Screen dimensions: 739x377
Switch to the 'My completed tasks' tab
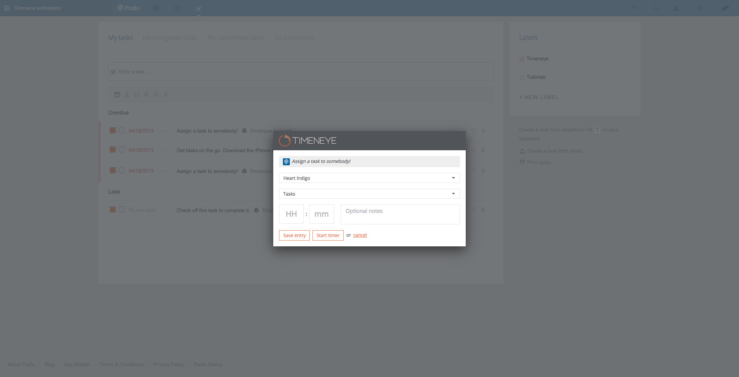point(236,38)
